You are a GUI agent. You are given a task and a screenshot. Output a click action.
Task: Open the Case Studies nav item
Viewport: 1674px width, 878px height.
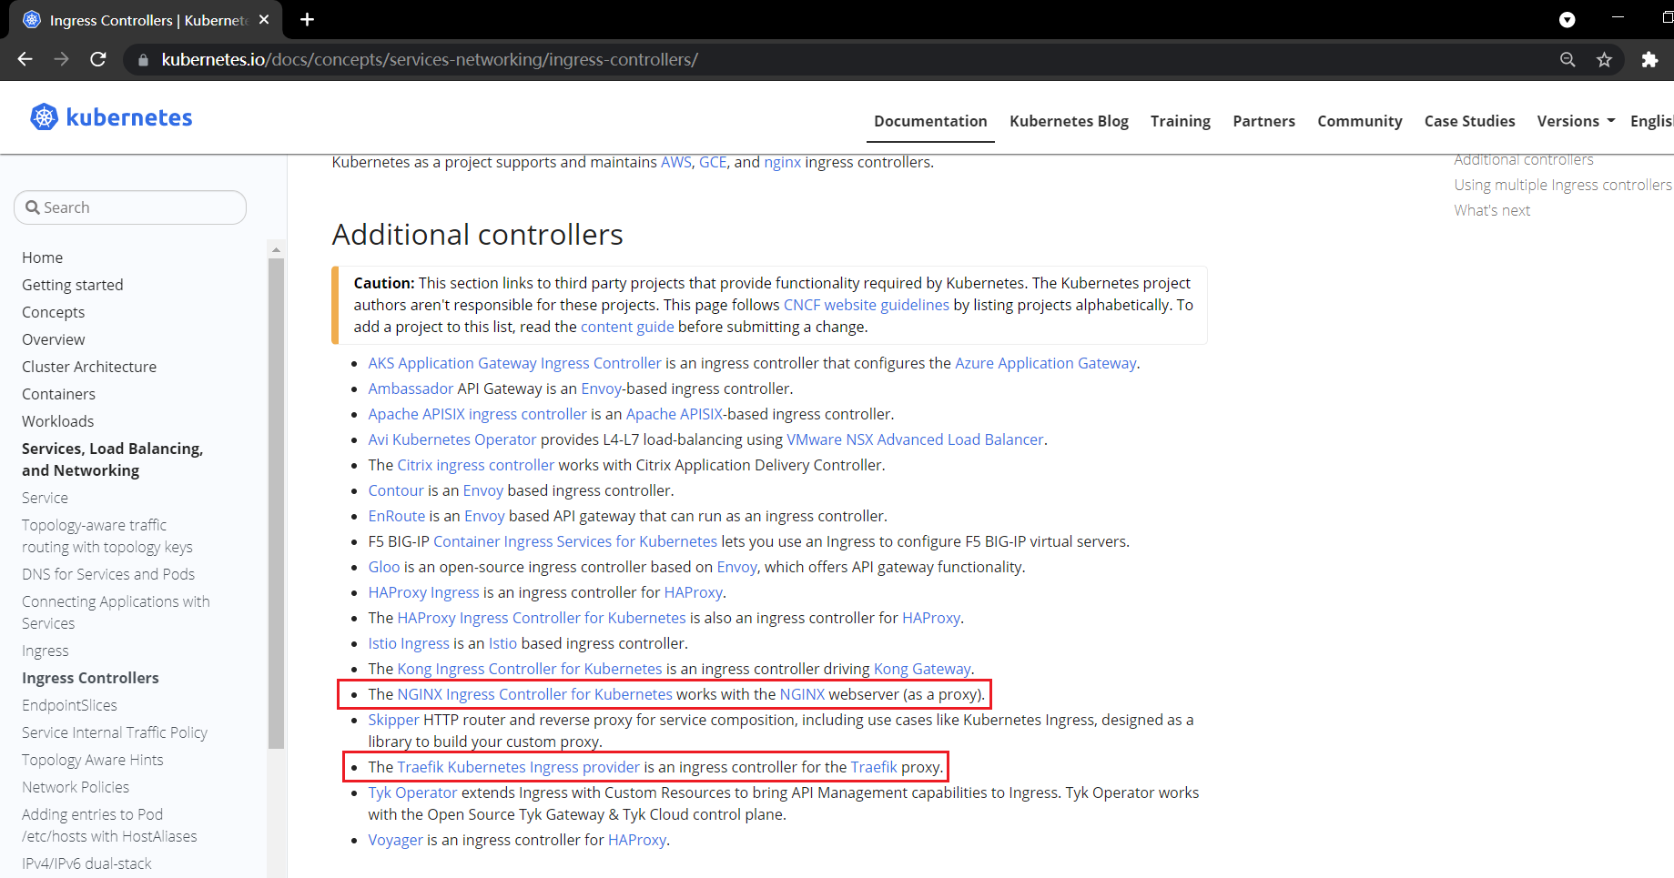[x=1469, y=121]
